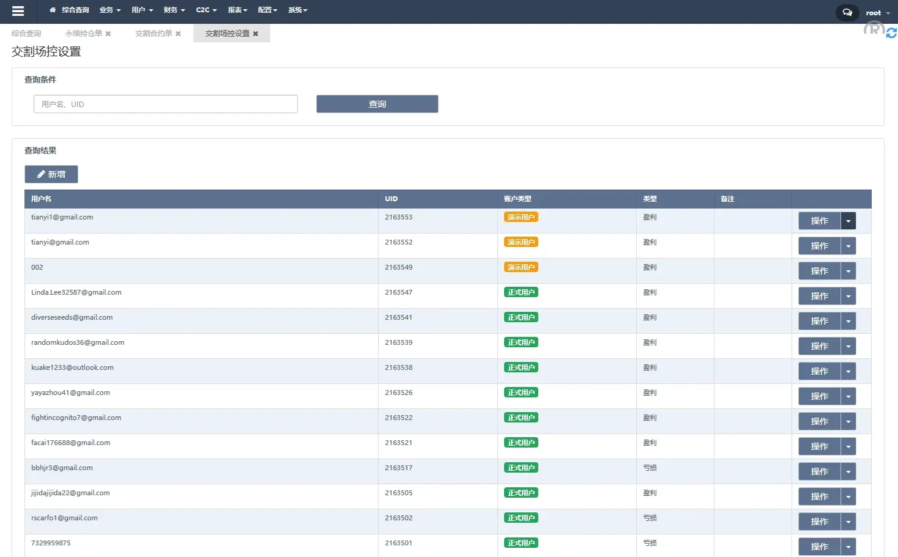Click the 报表 menu in navigation bar

(237, 10)
